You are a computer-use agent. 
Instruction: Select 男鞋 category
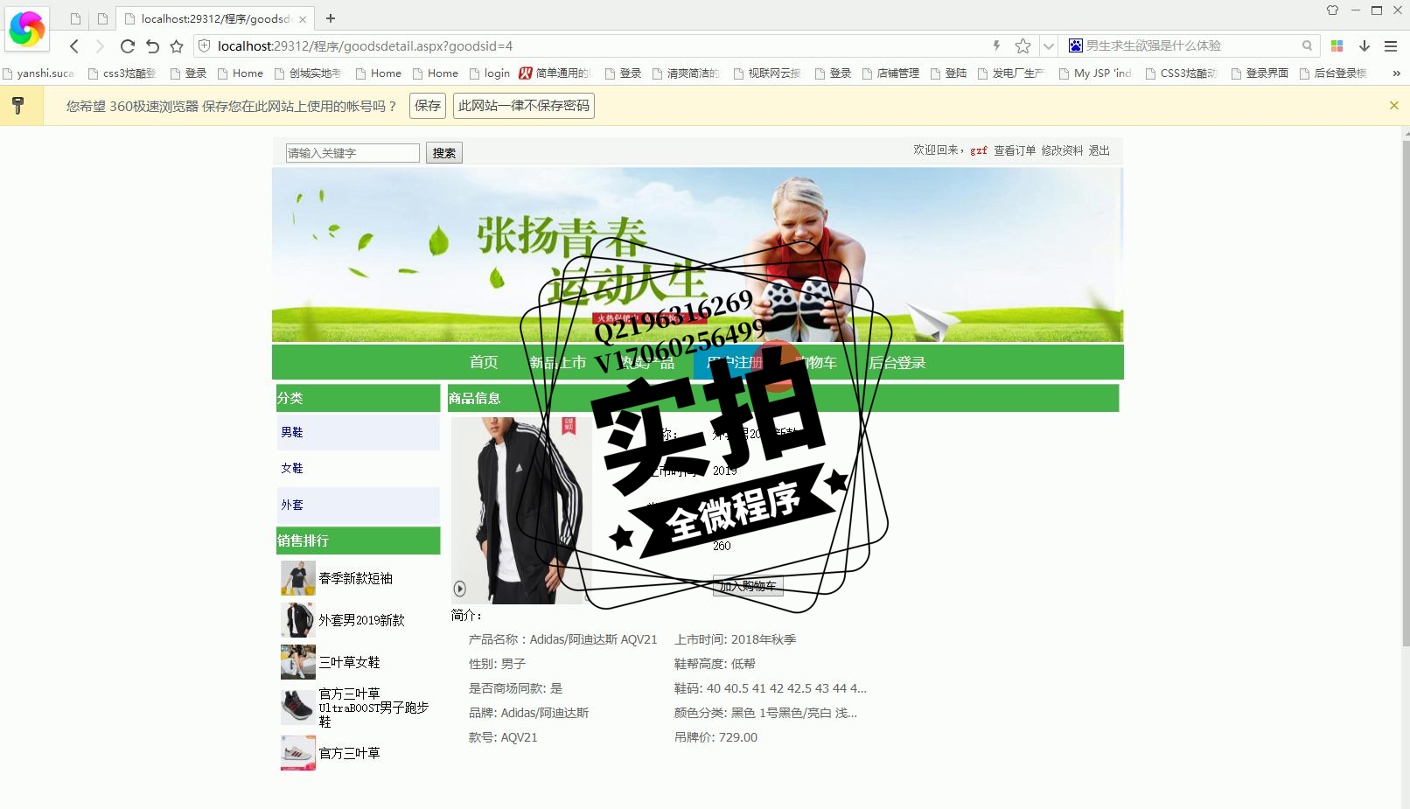292,432
